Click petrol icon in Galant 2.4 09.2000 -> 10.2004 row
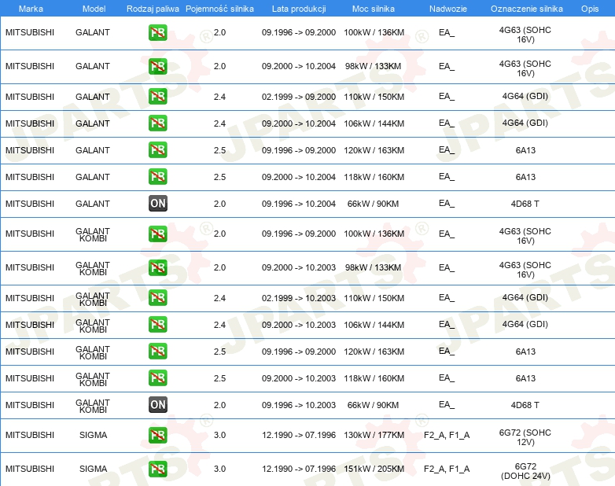 (157, 123)
